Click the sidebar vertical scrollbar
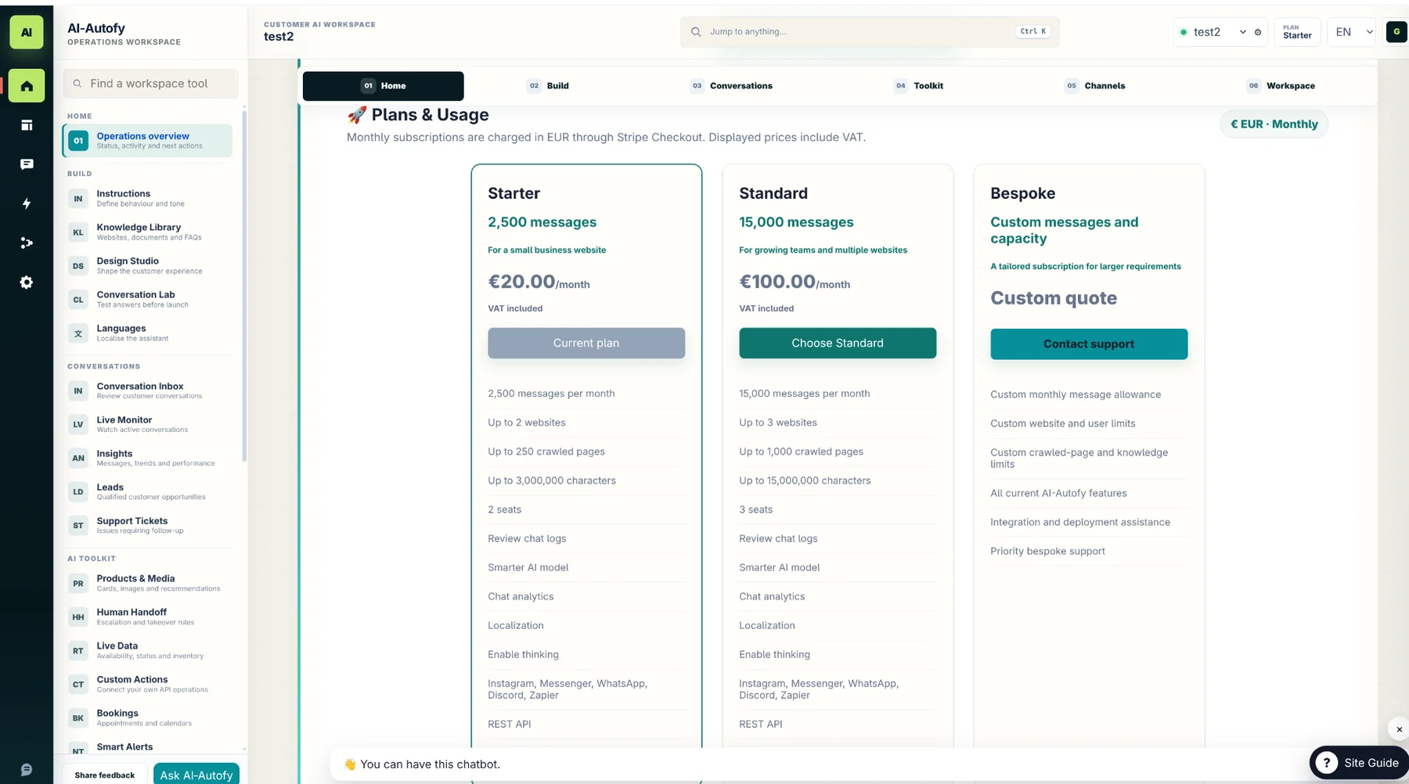The height and width of the screenshot is (784, 1409). point(244,286)
